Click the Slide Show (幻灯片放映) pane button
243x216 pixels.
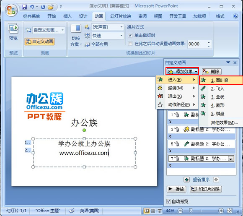pos(206,189)
